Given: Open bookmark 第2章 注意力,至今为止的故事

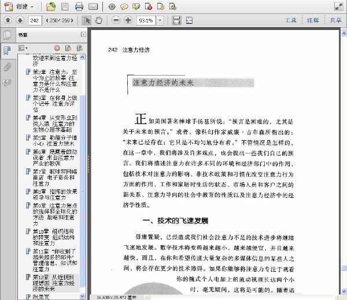Looking at the screenshot, I should pyautogui.click(x=55, y=81).
